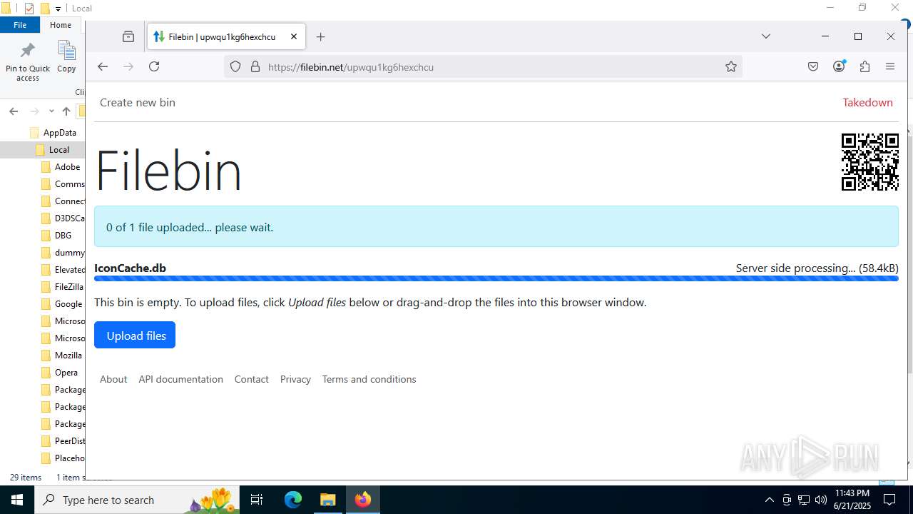This screenshot has width=913, height=514.
Task: Show site padlock security info
Action: click(255, 67)
